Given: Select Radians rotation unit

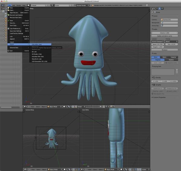Looking at the screenshot, I should coord(172,60).
